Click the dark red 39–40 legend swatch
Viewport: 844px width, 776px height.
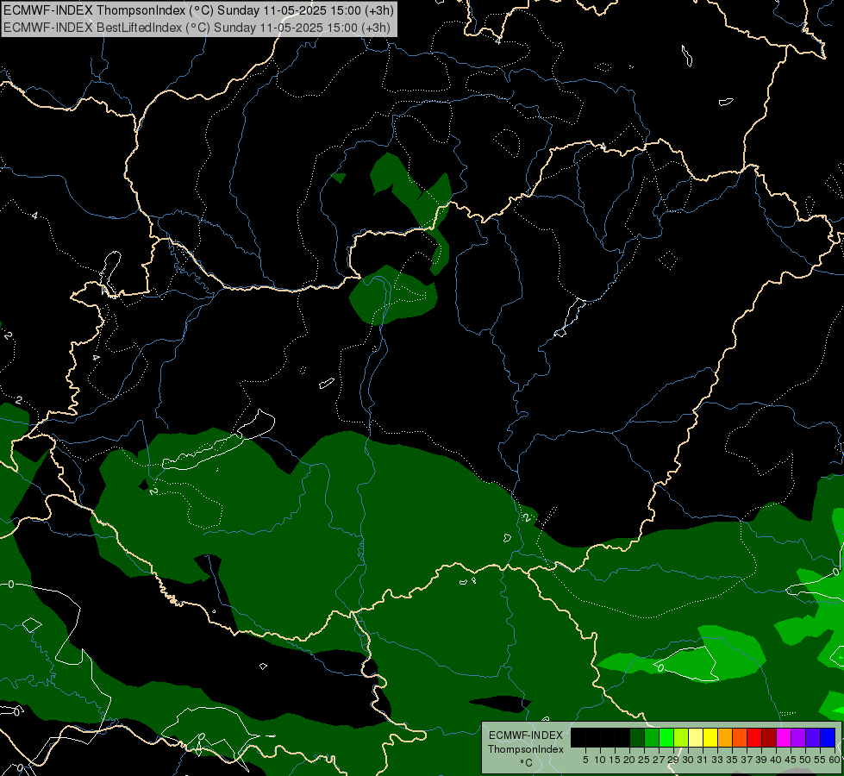(769, 737)
